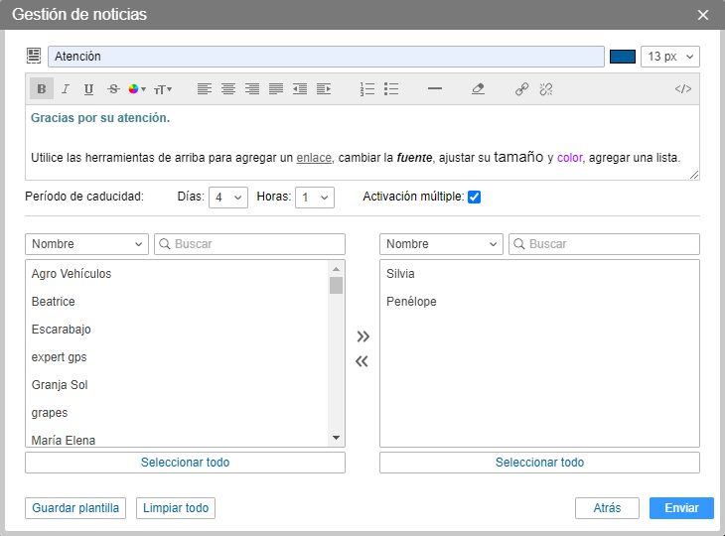Click the Guardar plantilla button

(76, 508)
